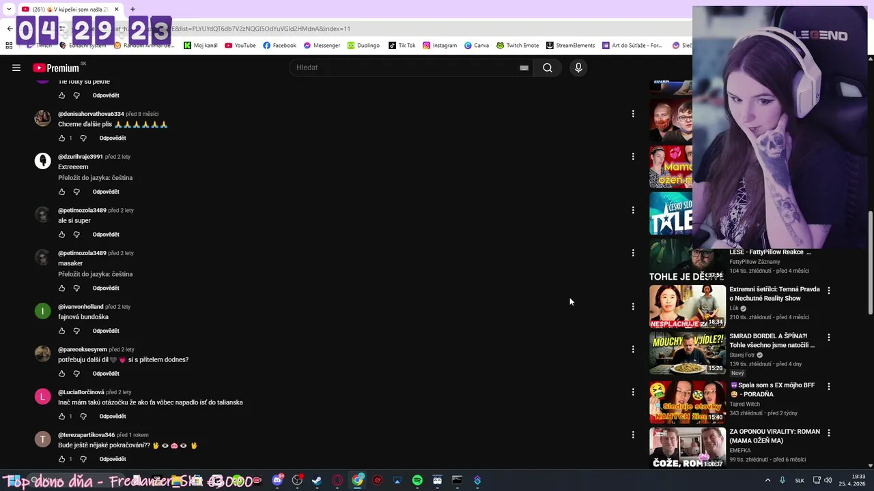The image size is (874, 491).
Task: Switch SLK keyboard language indicator
Action: 800,480
